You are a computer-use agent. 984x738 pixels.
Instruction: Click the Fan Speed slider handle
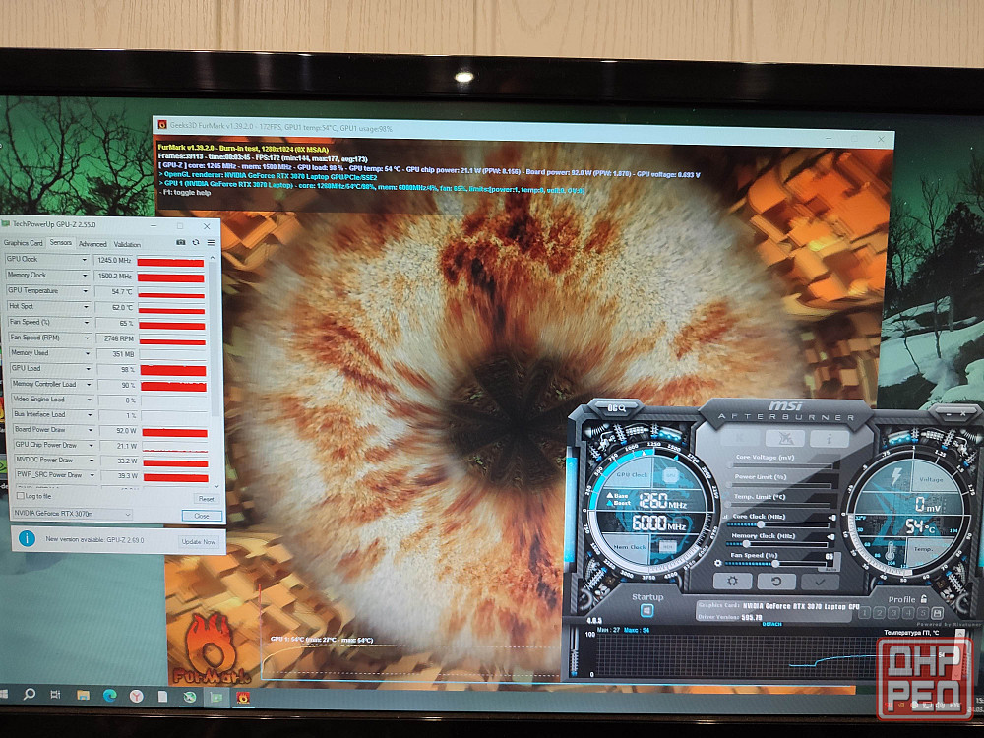(775, 564)
